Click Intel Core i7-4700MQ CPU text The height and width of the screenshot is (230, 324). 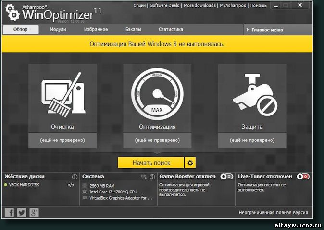(113, 192)
